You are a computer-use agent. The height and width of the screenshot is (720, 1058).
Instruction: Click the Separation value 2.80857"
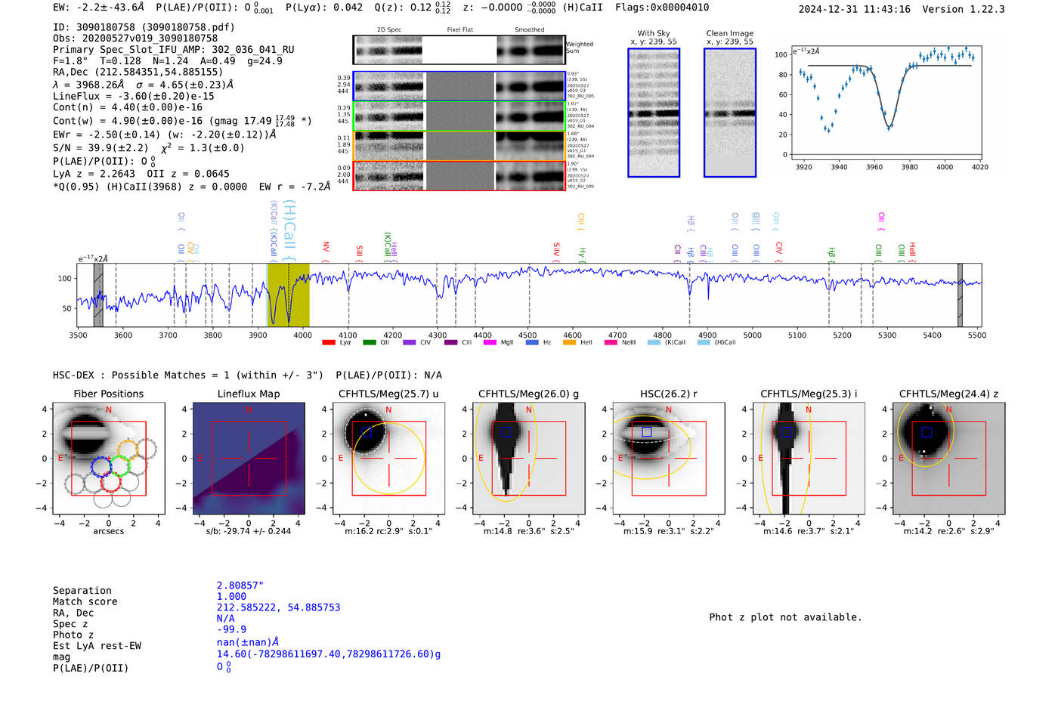click(240, 586)
